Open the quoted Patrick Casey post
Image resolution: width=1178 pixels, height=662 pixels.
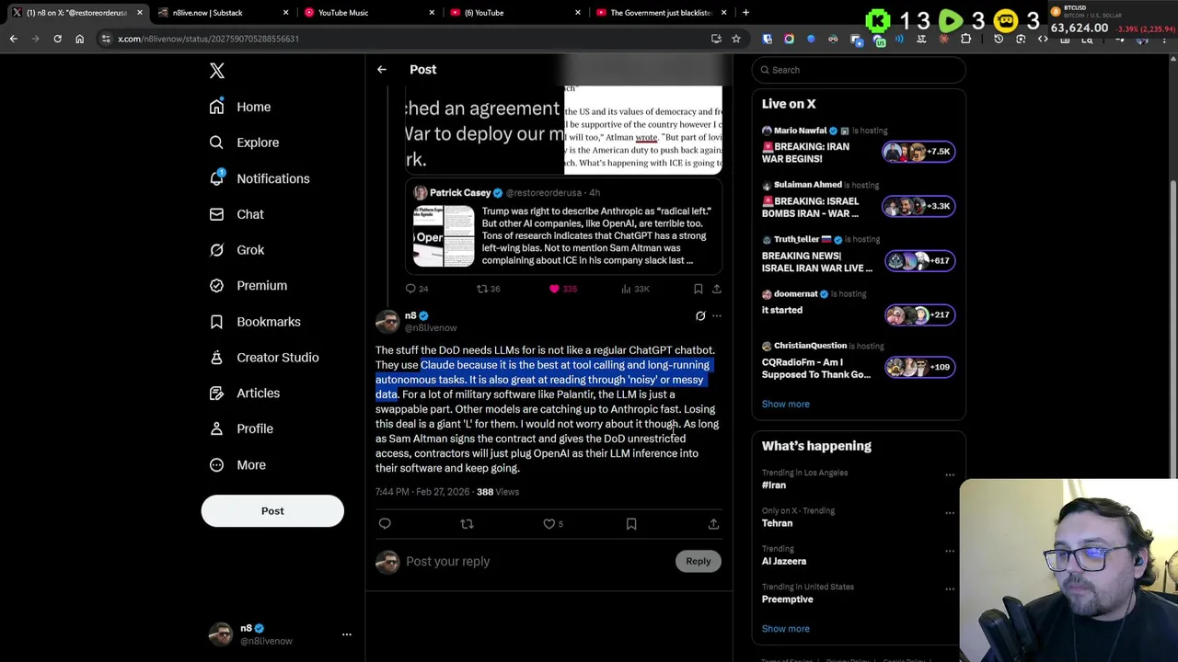[x=563, y=227]
